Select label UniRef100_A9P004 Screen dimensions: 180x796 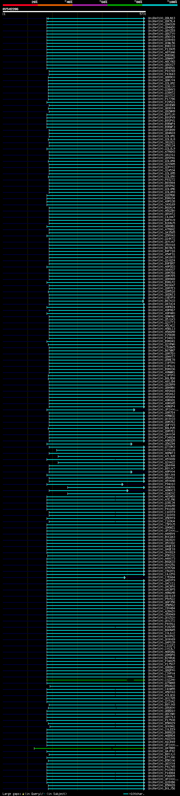pyautogui.click(x=161, y=472)
